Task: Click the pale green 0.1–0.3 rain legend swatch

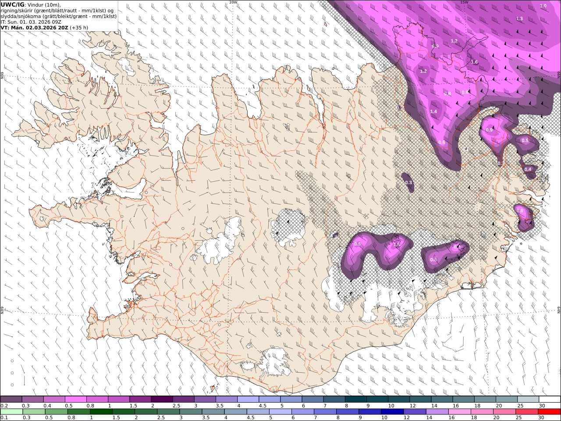Action: click(11, 411)
